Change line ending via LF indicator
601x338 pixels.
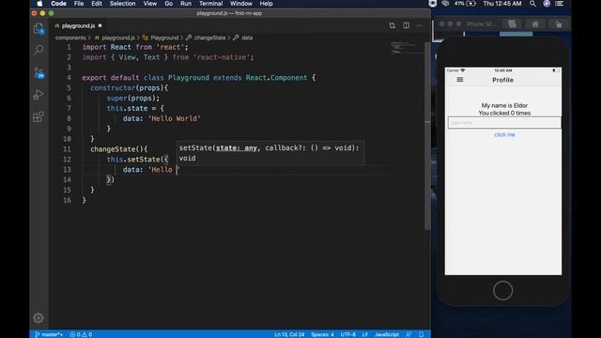(365, 334)
